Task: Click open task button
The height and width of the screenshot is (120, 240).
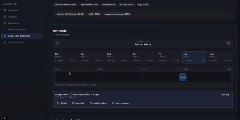Action: pyautogui.click(x=78, y=103)
